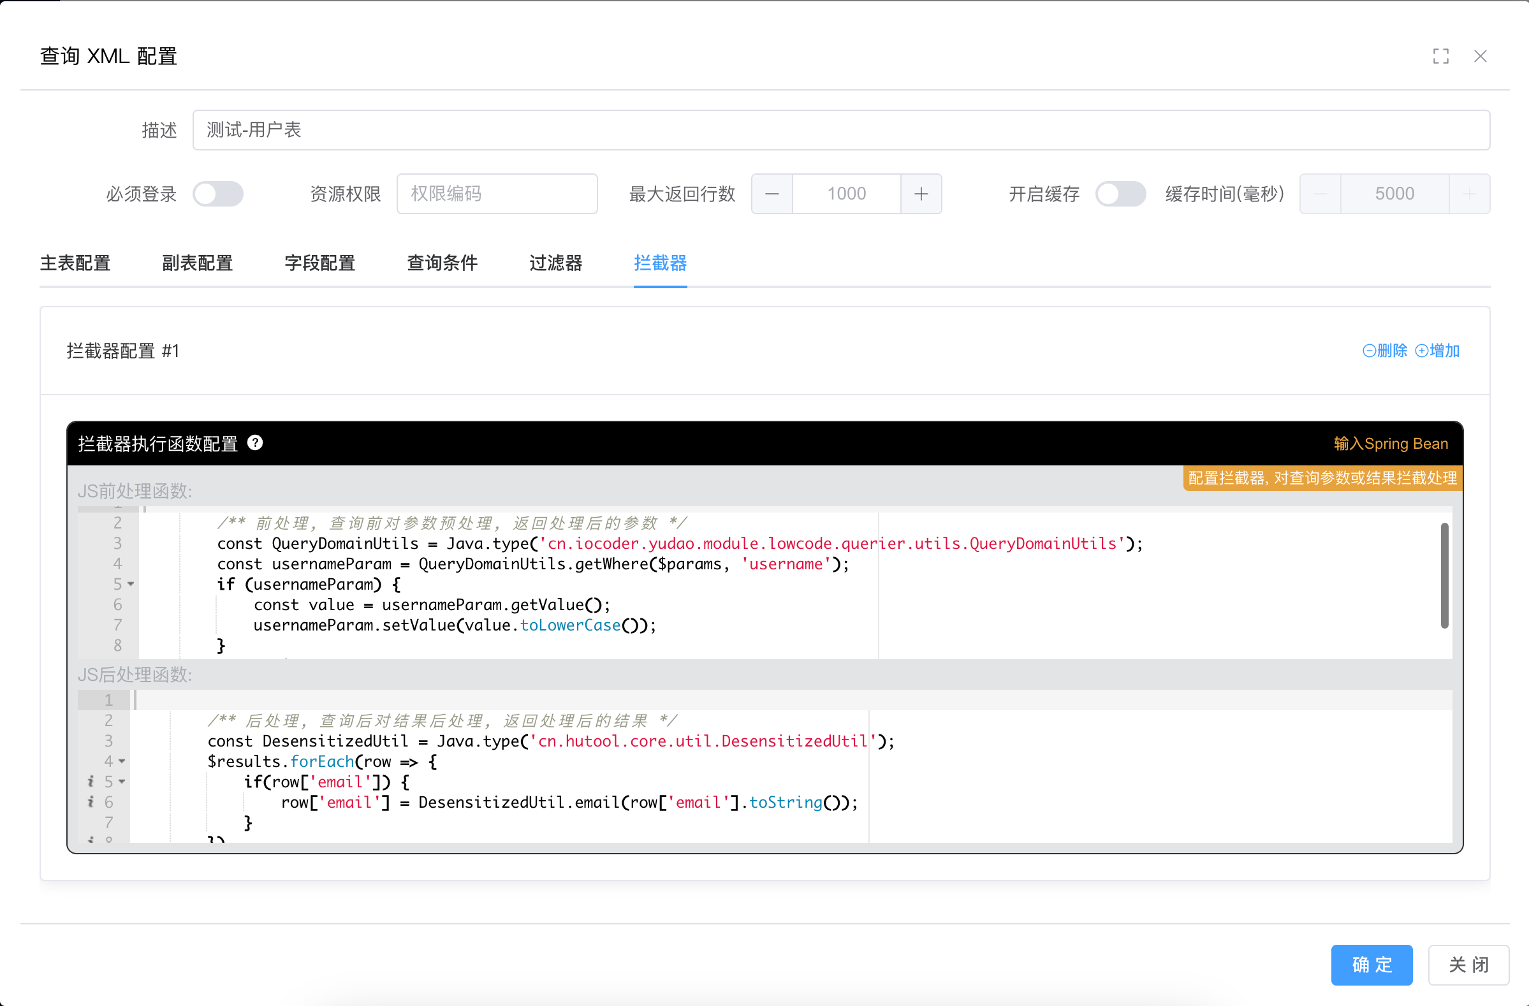Enable the 开启缓存 switch
This screenshot has height=1006, width=1529.
(1120, 194)
